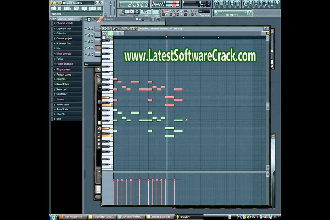Click the speaker playback icon in piano roll toolbar
Image resolution: width=330 pixels, height=220 pixels.
point(136,28)
